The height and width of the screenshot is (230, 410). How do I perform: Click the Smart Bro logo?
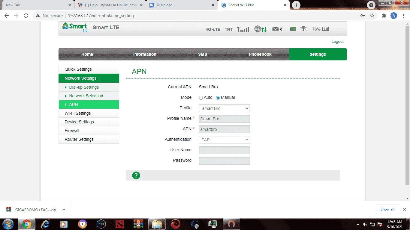pos(74,27)
